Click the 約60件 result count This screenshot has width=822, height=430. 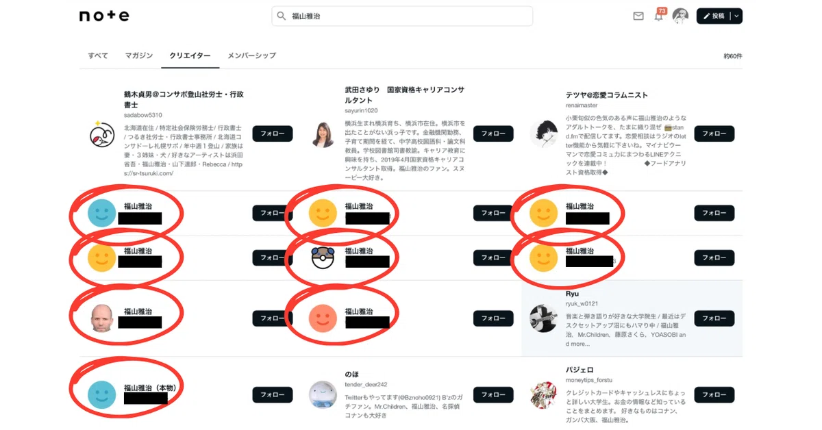pyautogui.click(x=733, y=56)
